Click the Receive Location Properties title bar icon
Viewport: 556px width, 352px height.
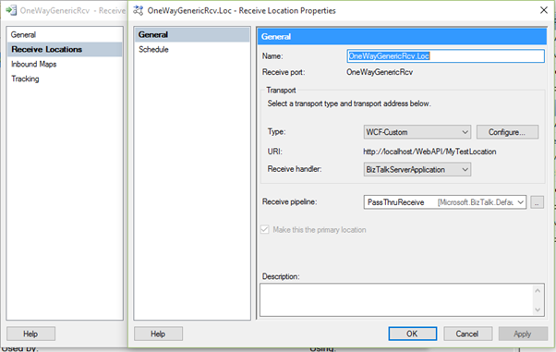pyautogui.click(x=138, y=10)
